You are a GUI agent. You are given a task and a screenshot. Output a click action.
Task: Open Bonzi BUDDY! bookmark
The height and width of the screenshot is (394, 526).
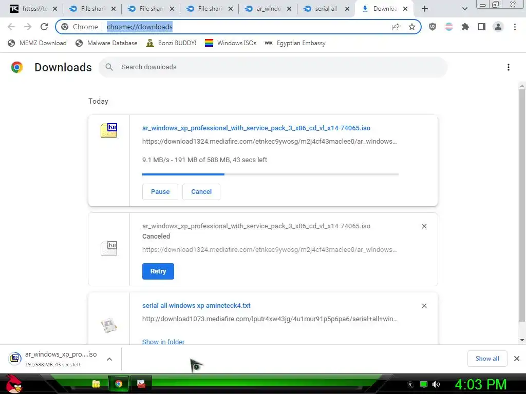pyautogui.click(x=171, y=43)
